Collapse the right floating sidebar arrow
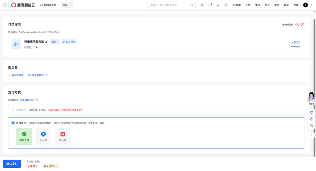The image size is (316, 171). pos(312,135)
